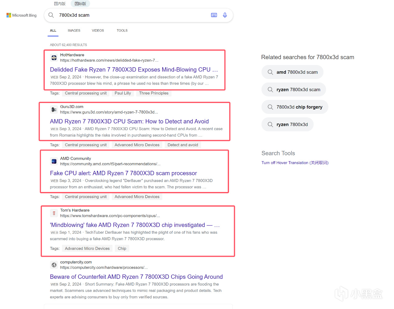The width and height of the screenshot is (394, 309).
Task: Click 'Advanced Micro Devices' tag under Guru3D result
Action: click(137, 145)
